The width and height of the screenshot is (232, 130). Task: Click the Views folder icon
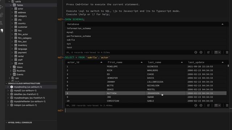(14, 67)
